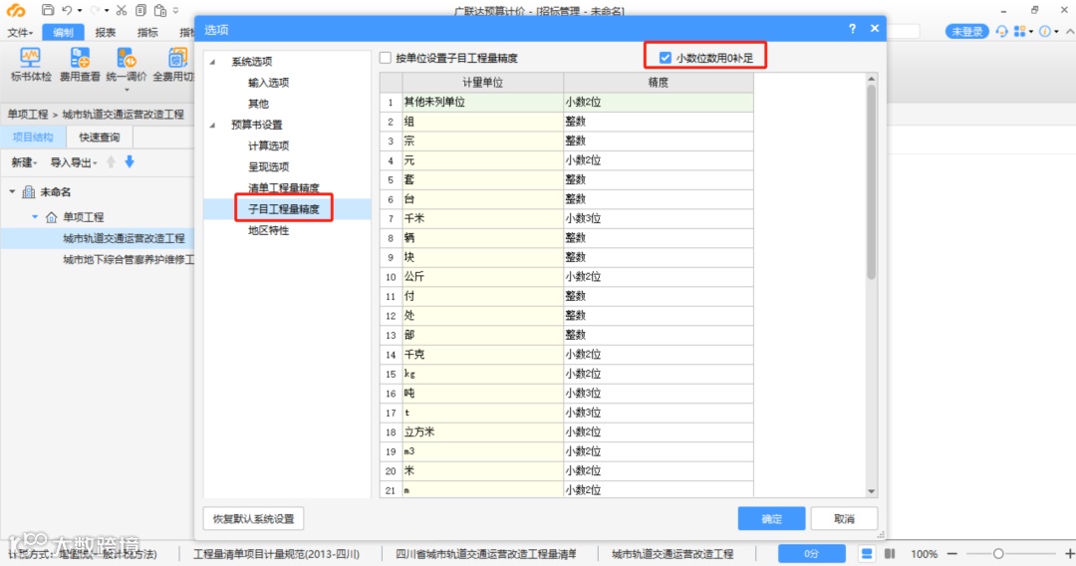Collapse the 未命名 project node

click(12, 192)
